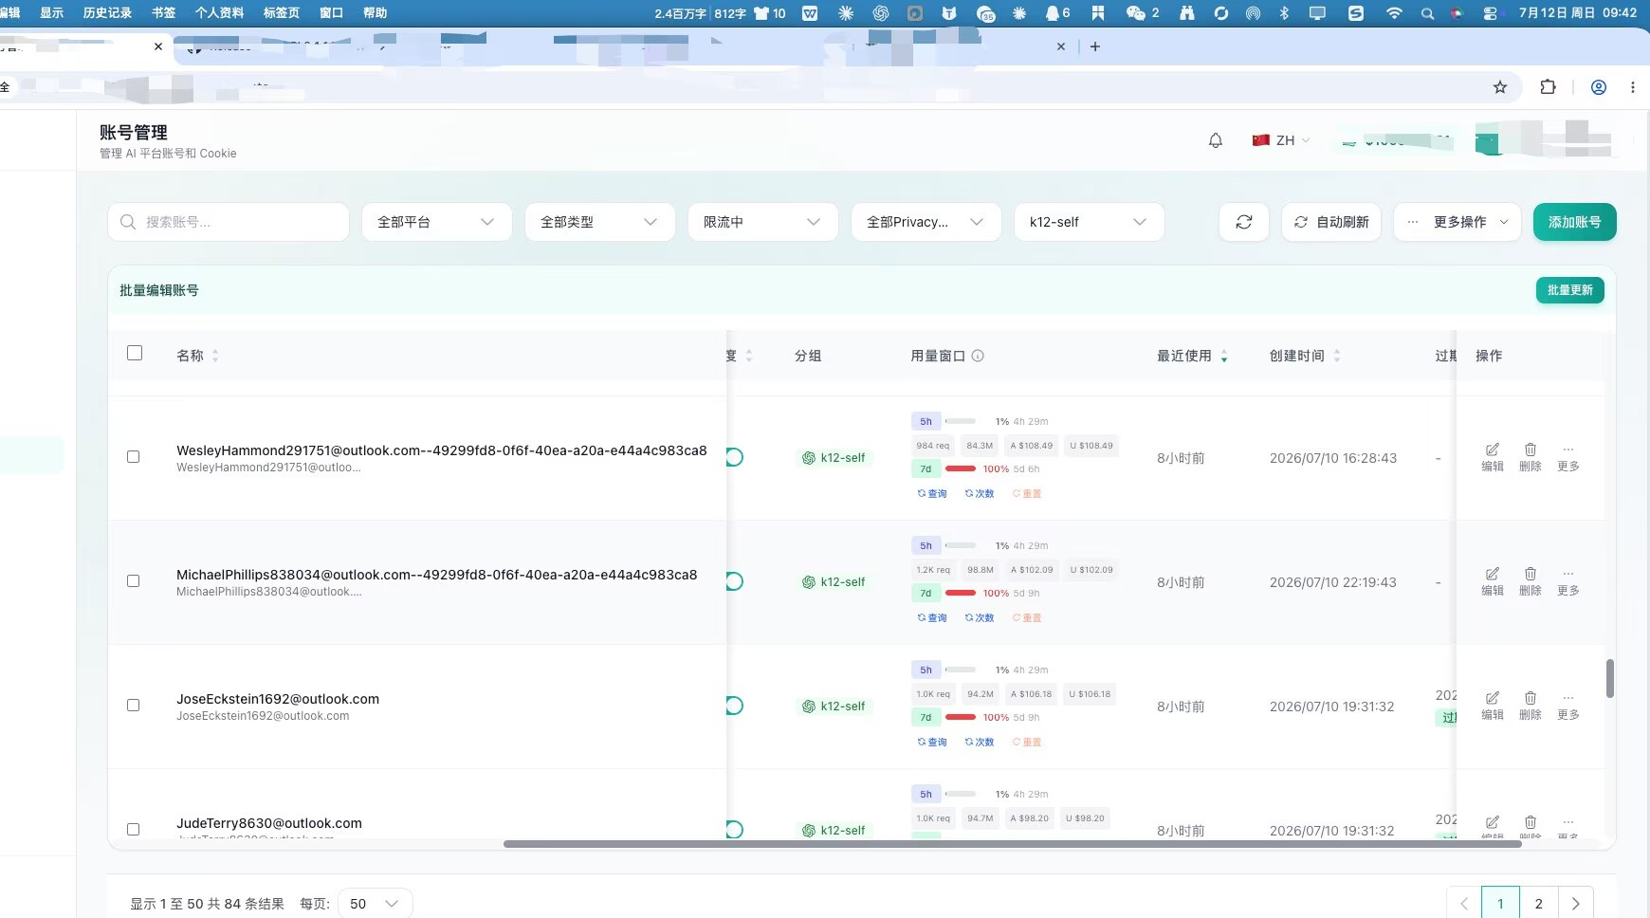Check the JudeTerry8630 row checkbox
The width and height of the screenshot is (1650, 918).
click(133, 829)
